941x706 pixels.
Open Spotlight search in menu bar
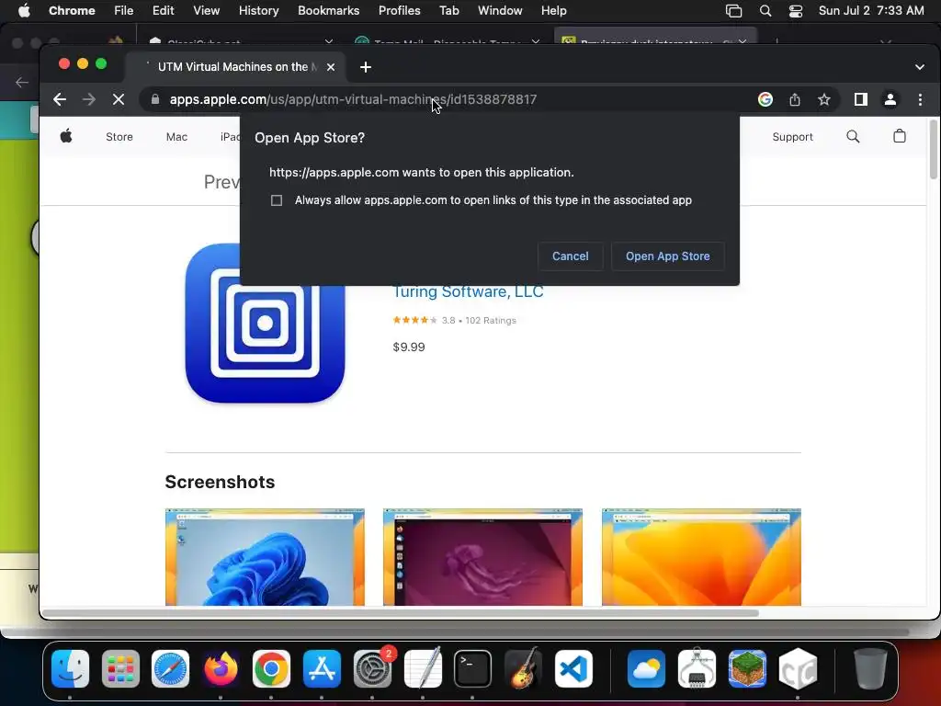click(x=765, y=11)
